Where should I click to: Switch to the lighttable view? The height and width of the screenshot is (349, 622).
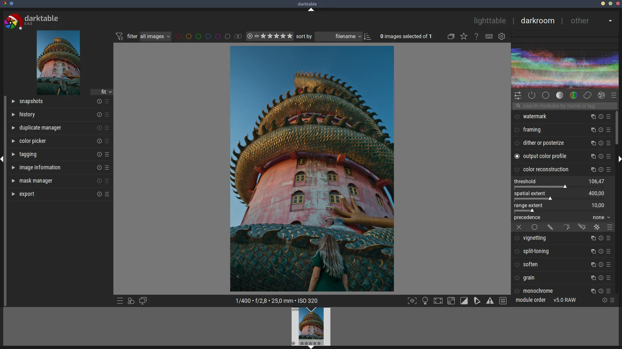pyautogui.click(x=490, y=20)
